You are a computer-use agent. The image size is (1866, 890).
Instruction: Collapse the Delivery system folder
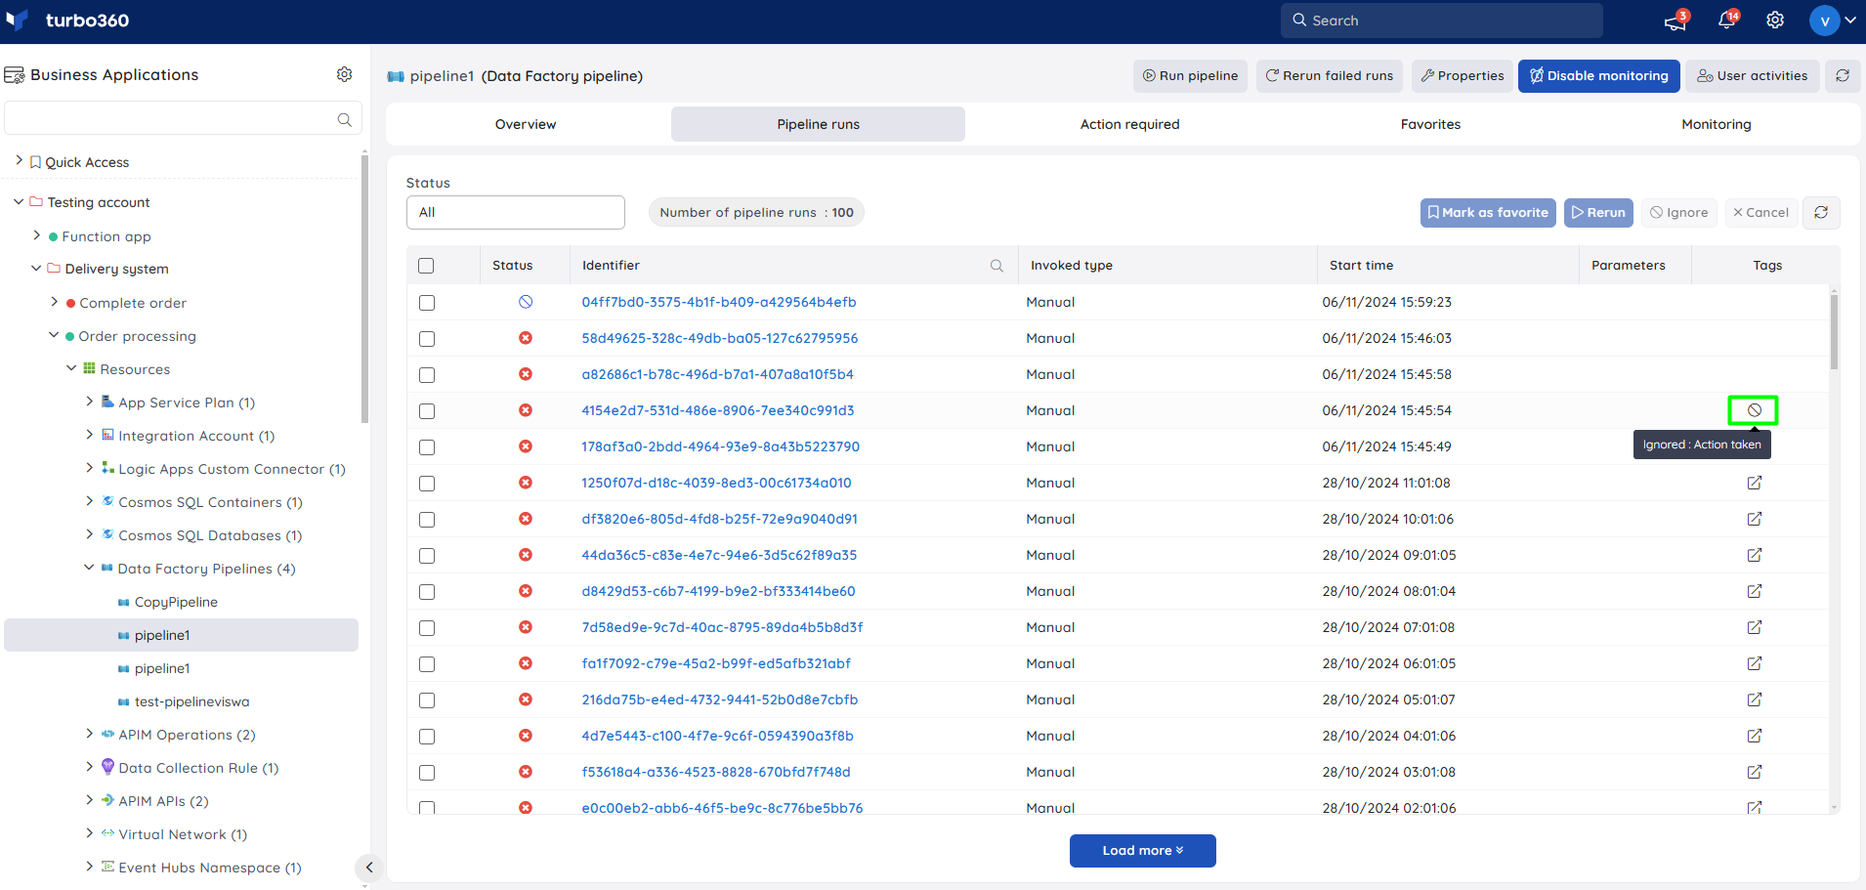click(x=36, y=268)
